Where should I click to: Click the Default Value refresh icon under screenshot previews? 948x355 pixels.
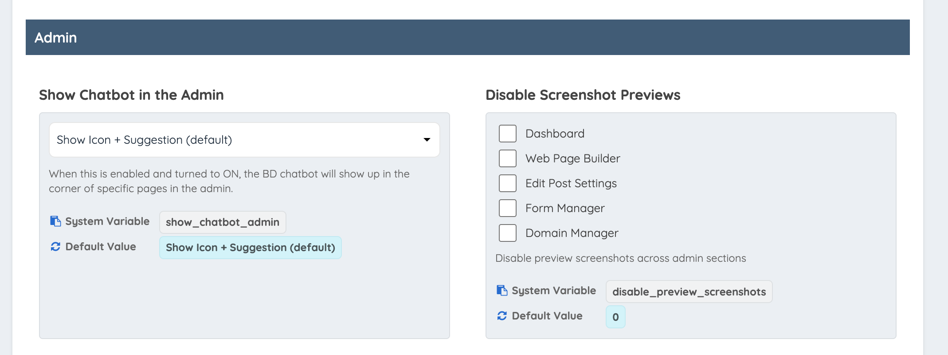coord(502,316)
